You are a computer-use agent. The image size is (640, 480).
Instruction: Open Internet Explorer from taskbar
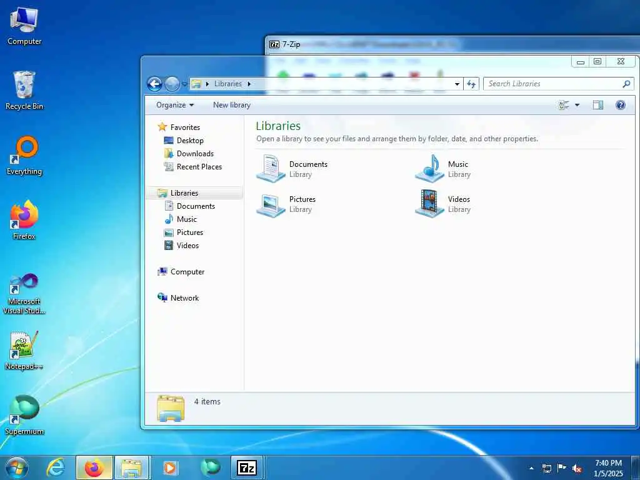coord(55,467)
